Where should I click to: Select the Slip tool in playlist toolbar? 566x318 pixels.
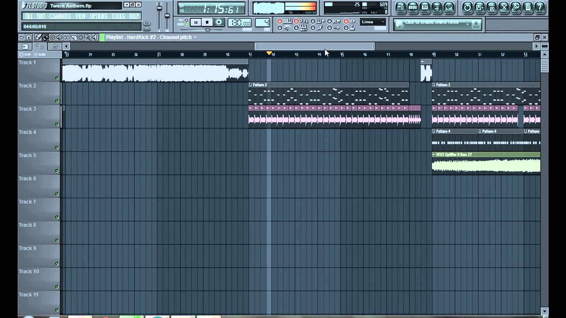pyautogui.click(x=66, y=38)
